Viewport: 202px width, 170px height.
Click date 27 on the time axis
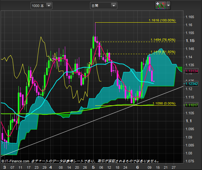click(x=174, y=167)
